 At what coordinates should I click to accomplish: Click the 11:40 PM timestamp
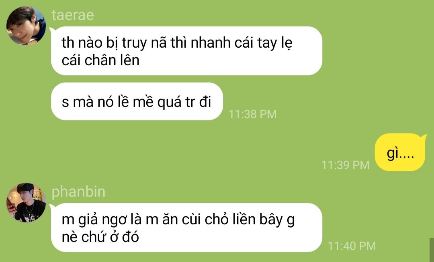click(352, 246)
